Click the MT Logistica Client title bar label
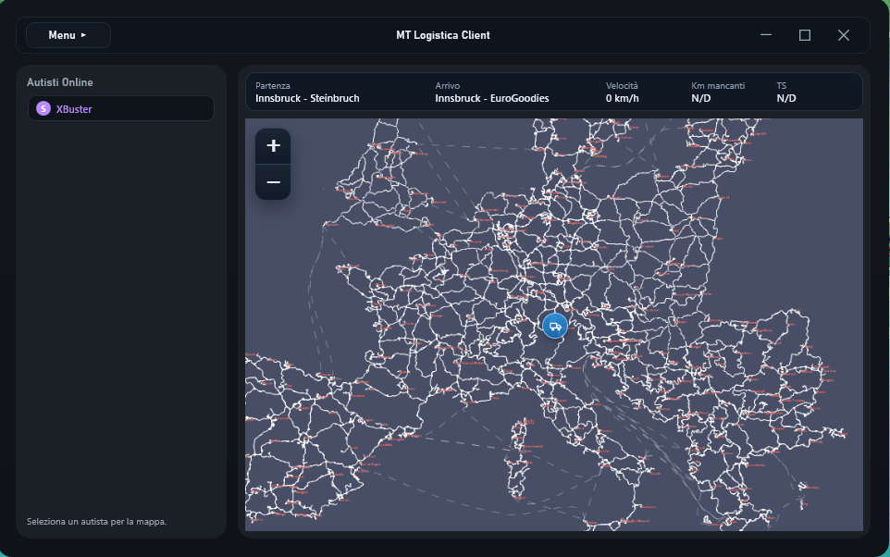890x557 pixels. [x=442, y=34]
